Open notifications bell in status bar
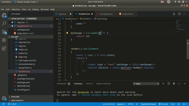This screenshot has width=189, height=106. [184, 104]
